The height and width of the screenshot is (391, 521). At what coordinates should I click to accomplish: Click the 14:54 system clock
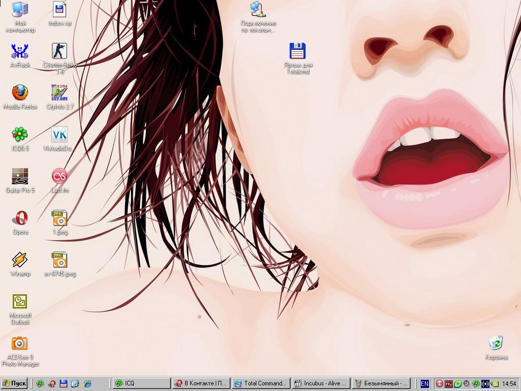[x=509, y=384]
